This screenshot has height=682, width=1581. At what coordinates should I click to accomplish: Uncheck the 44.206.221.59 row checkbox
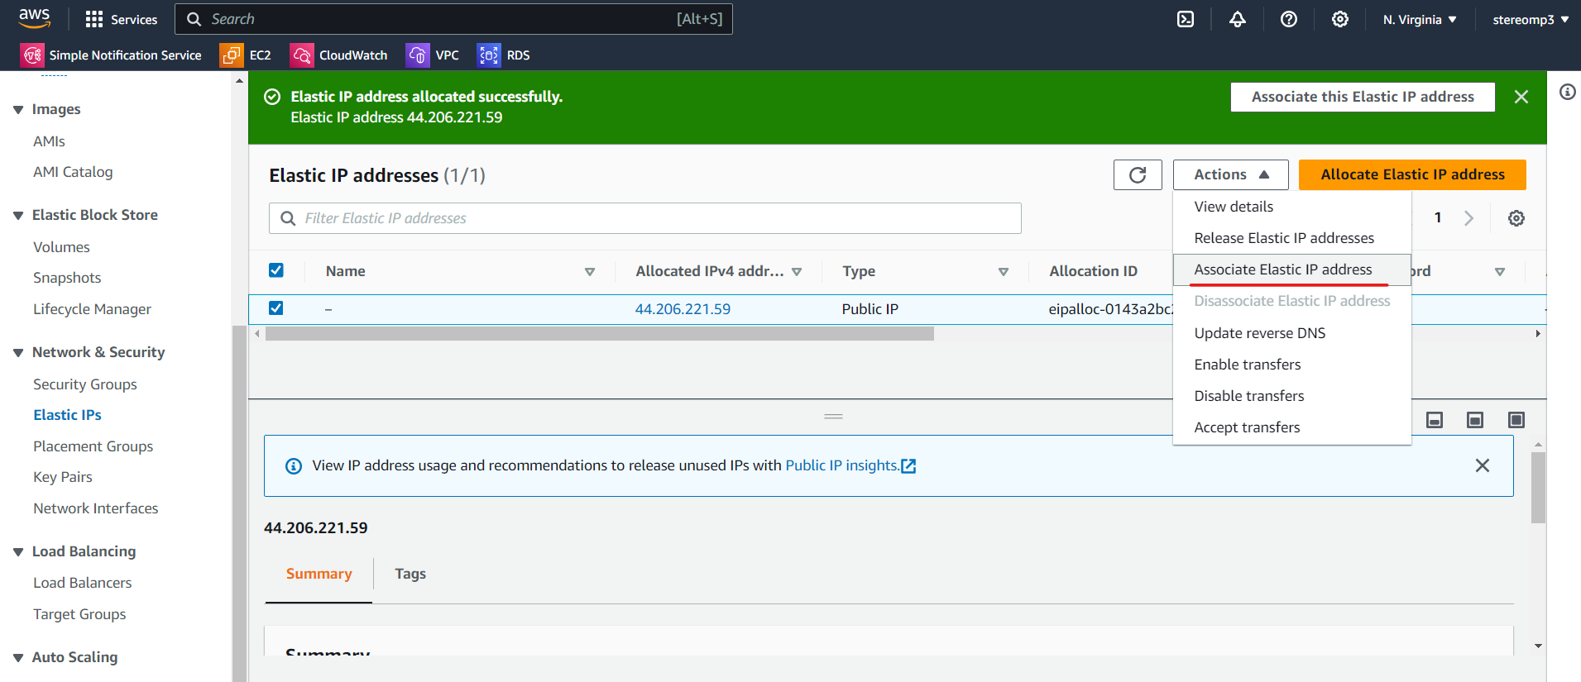point(276,308)
